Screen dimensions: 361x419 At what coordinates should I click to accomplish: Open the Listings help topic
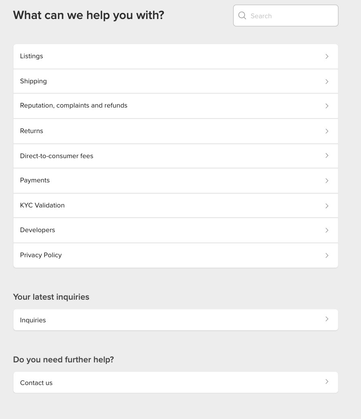click(x=176, y=56)
